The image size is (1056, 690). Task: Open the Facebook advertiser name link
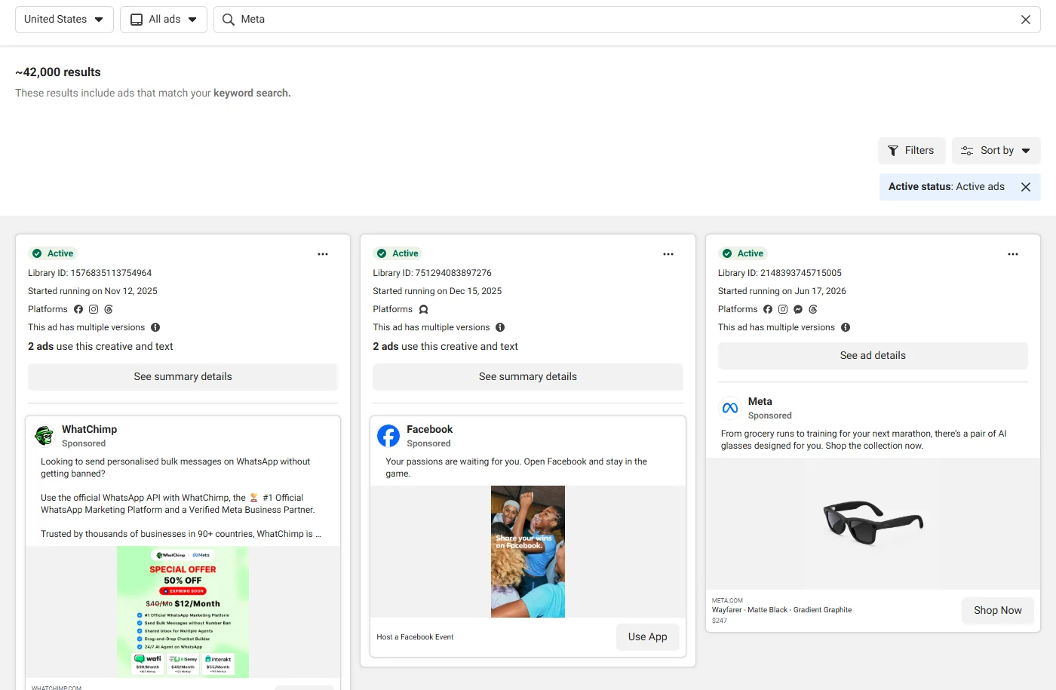coord(429,429)
